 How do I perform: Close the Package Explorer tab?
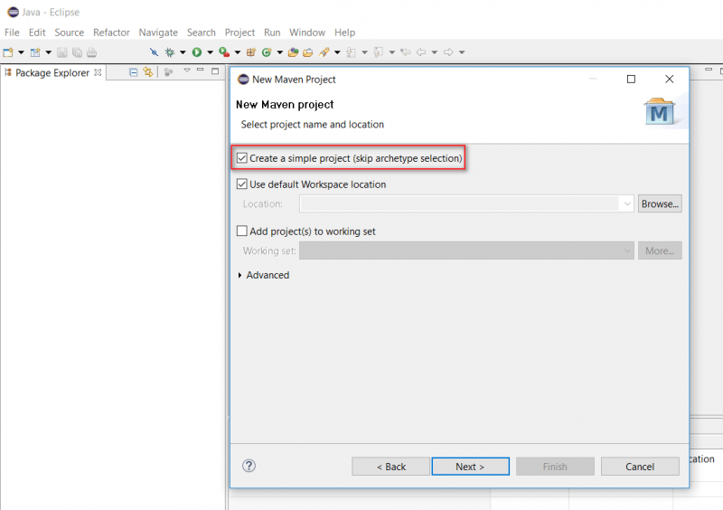[98, 72]
